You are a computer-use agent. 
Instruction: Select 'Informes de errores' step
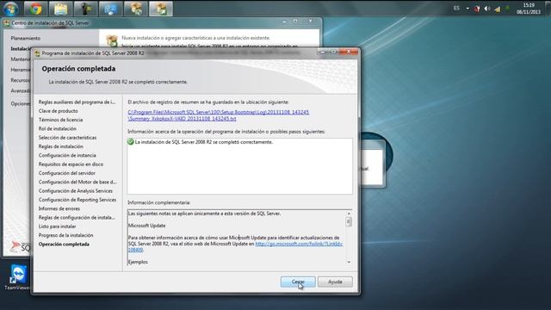point(59,208)
